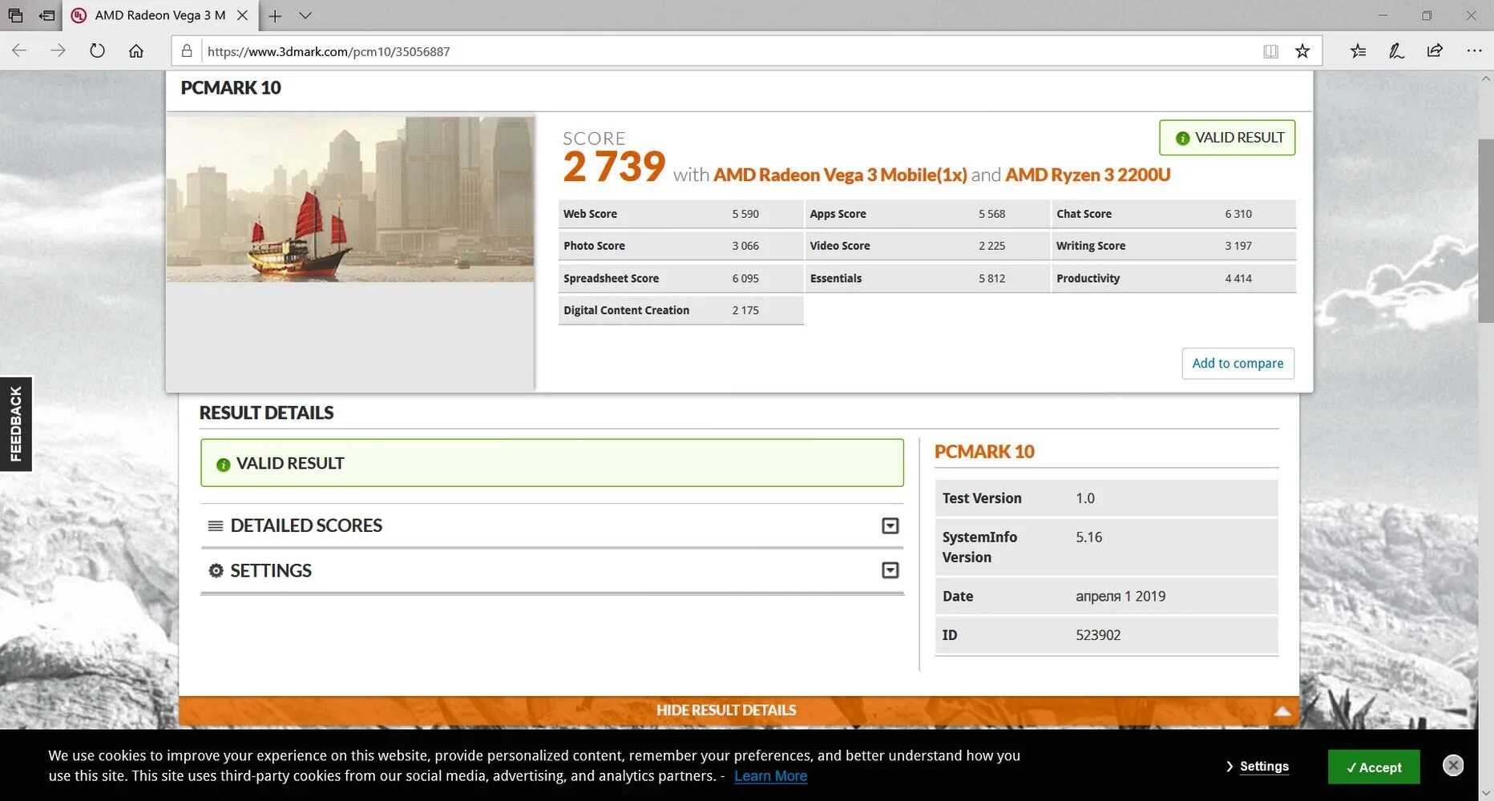Open the tabs-set-aside icon in title bar

15,15
